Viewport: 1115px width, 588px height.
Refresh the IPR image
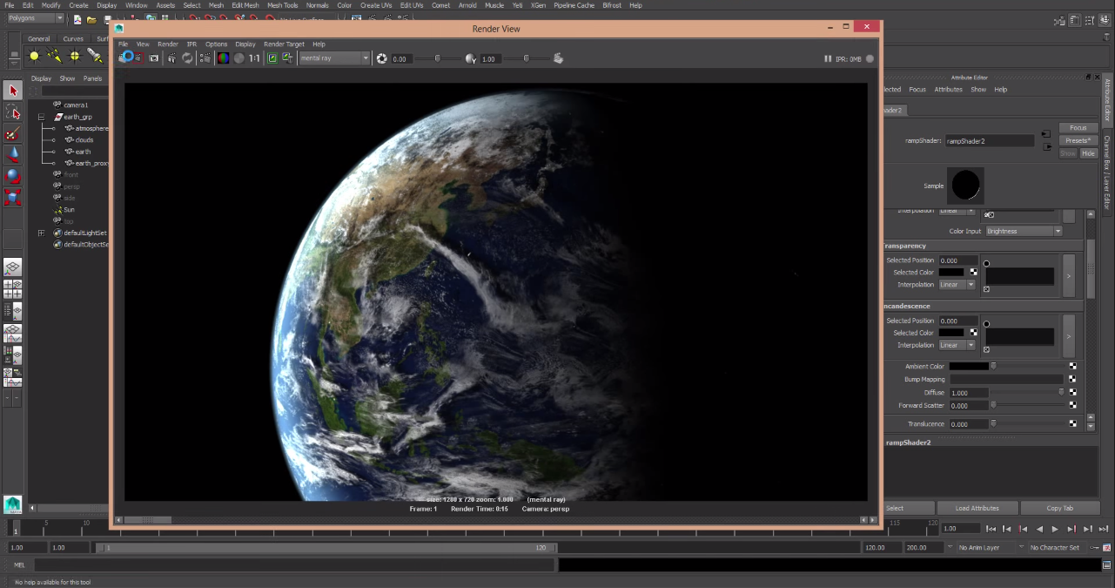187,58
